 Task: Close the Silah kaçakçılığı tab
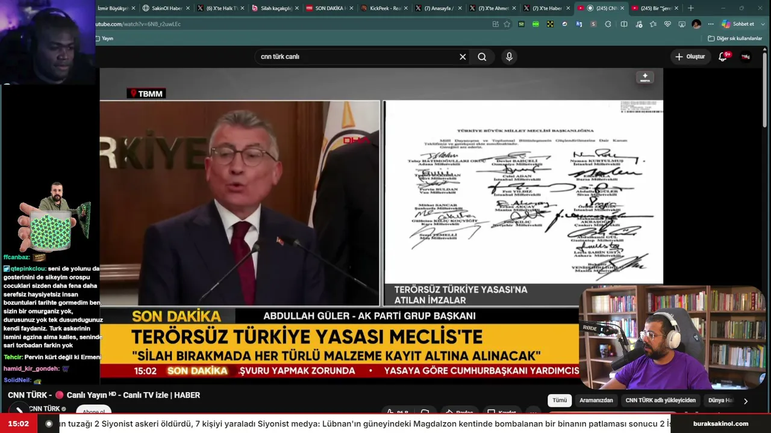click(297, 8)
